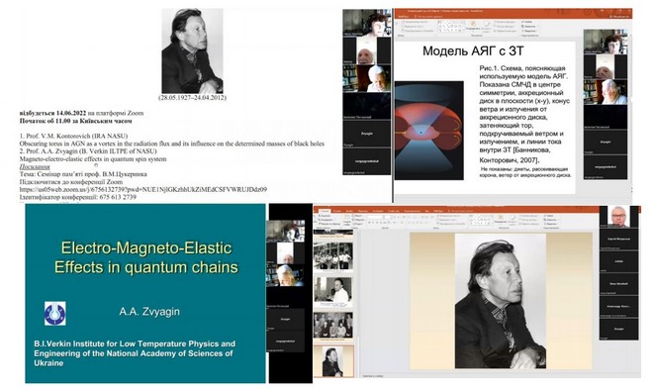
Task: Click the portrait photo in the seminar announcement
Action: (x=192, y=50)
